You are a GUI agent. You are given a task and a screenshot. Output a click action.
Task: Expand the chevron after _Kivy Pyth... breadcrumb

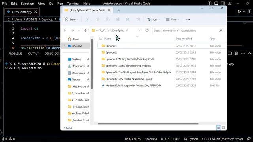[127, 30]
